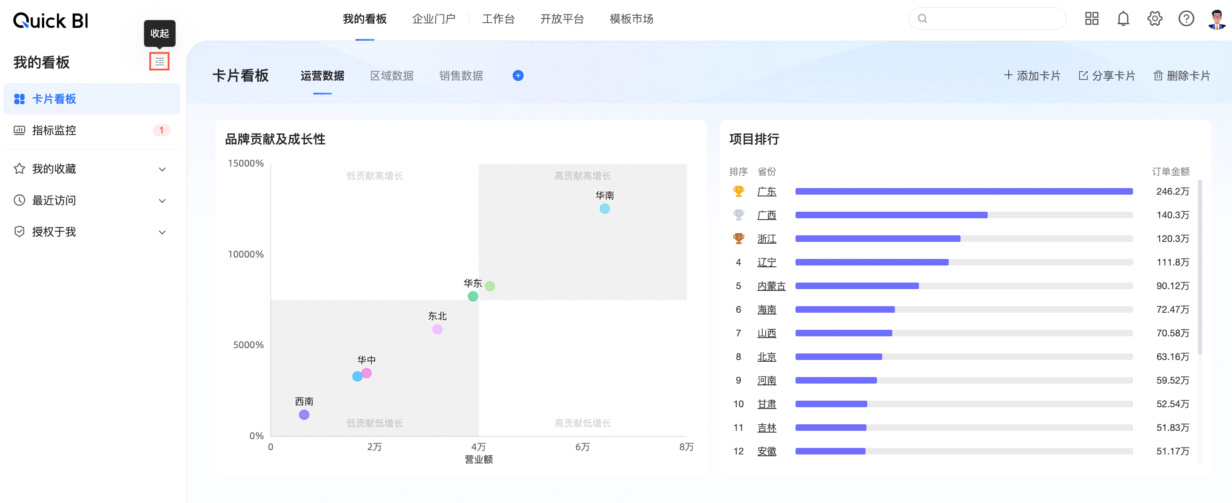Switch to the 销售数据 tab

(461, 76)
